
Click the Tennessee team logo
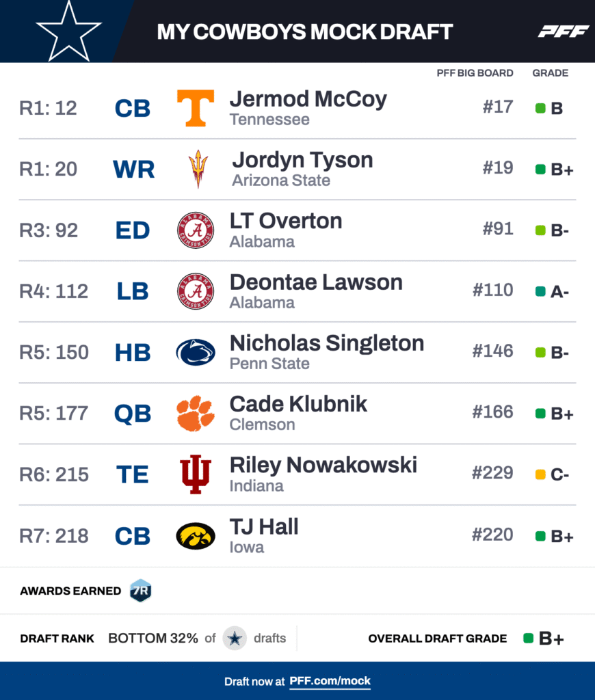tap(196, 108)
